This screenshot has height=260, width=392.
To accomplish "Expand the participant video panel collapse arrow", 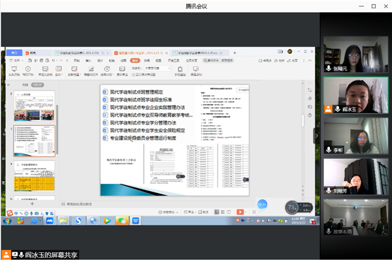I will click(x=316, y=136).
